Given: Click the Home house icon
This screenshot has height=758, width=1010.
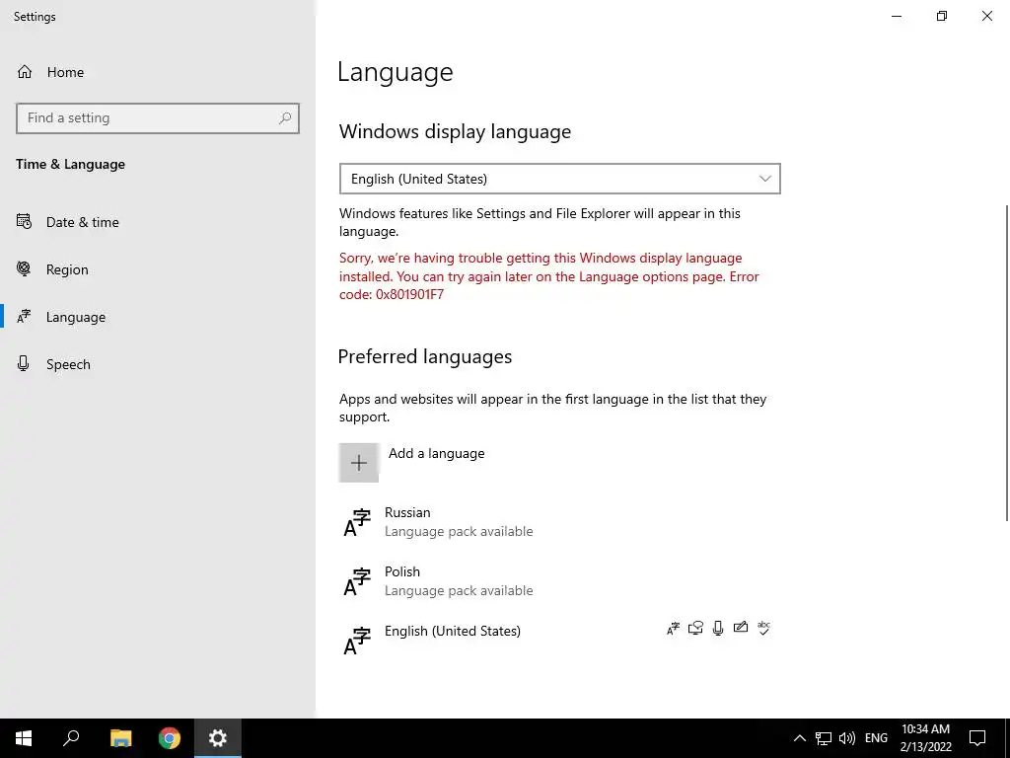Looking at the screenshot, I should pyautogui.click(x=25, y=71).
